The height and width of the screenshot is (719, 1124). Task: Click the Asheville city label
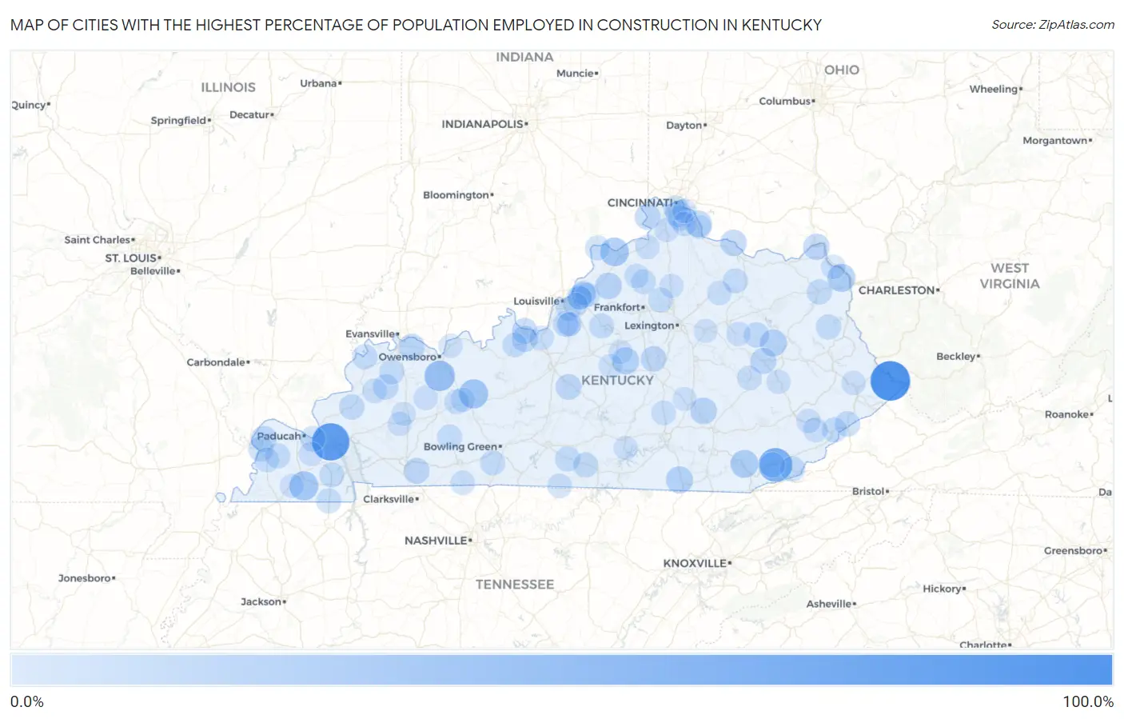click(829, 604)
